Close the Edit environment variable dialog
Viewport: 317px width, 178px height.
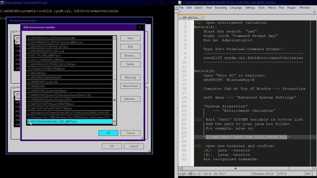[x=140, y=27]
